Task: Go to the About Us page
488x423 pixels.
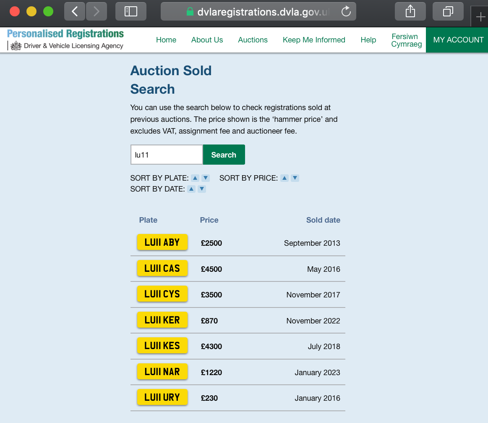Action: (x=207, y=40)
